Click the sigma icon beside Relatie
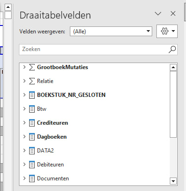The height and width of the screenshot is (191, 186). [32, 81]
